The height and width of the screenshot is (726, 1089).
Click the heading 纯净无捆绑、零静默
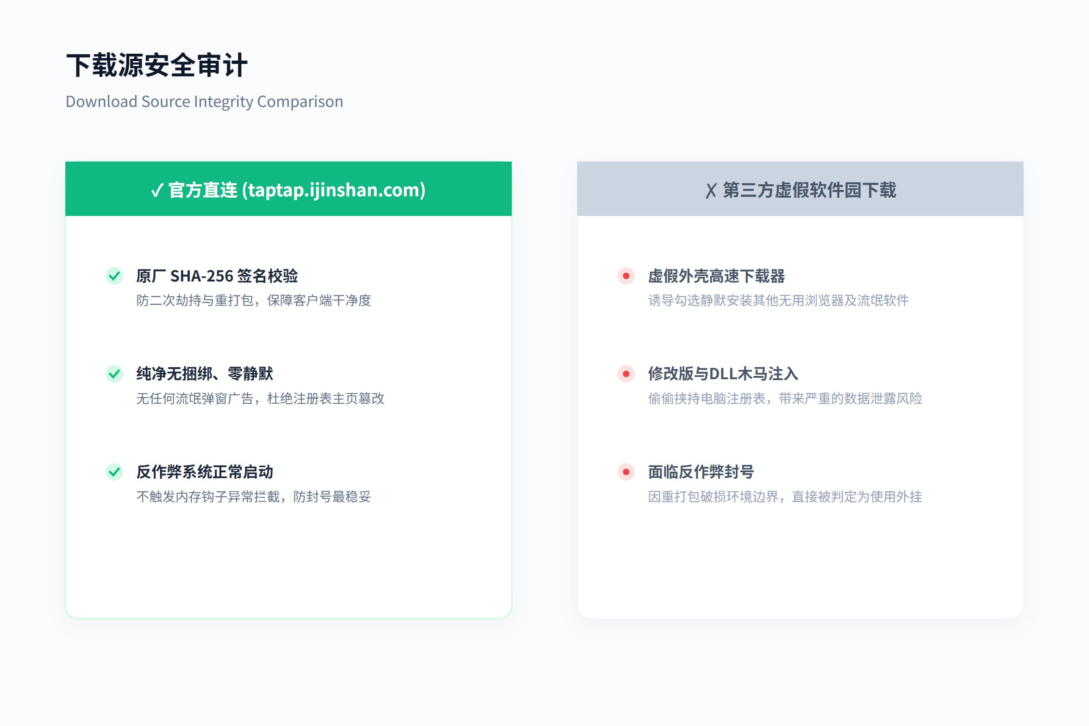205,374
